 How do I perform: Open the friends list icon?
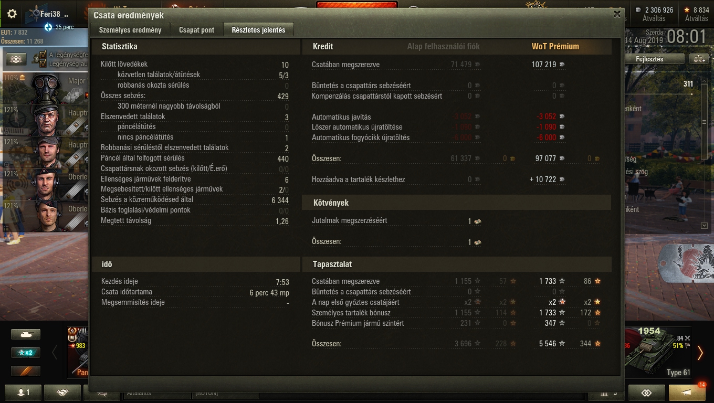click(x=22, y=393)
